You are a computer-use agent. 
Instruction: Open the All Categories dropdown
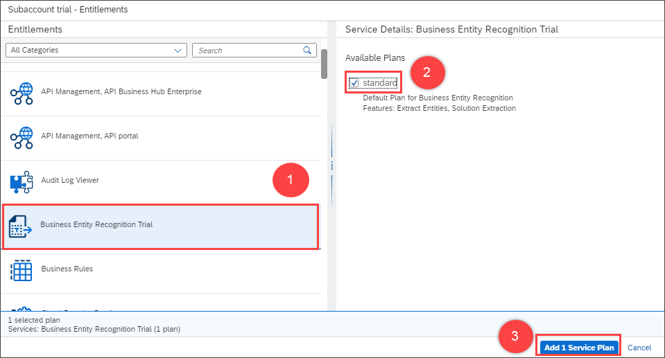(96, 50)
